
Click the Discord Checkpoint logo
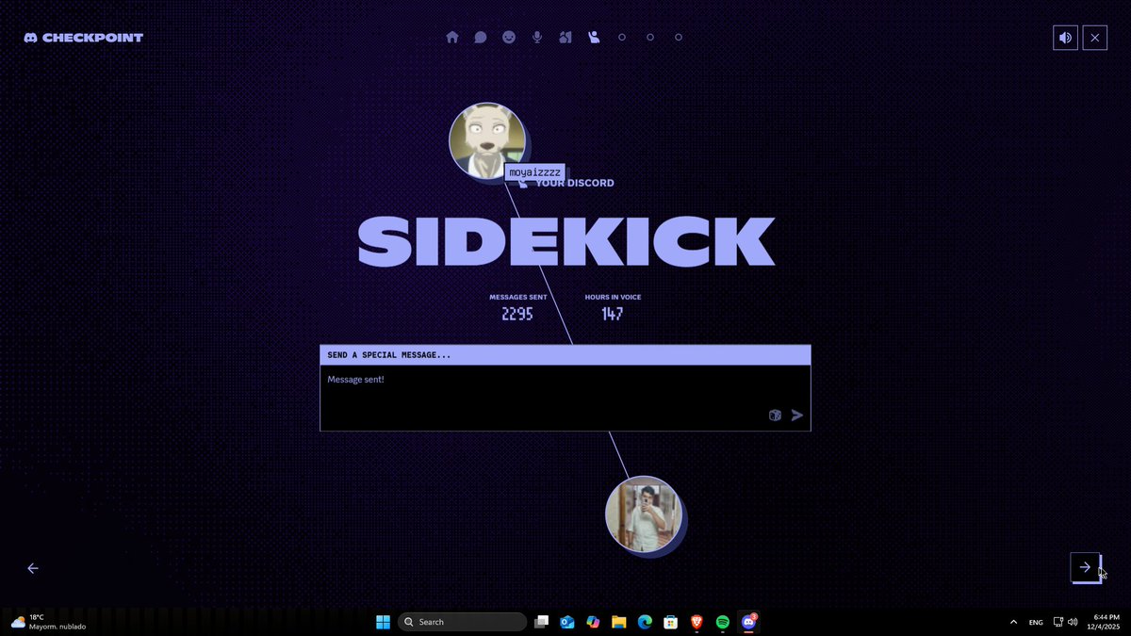(x=84, y=38)
